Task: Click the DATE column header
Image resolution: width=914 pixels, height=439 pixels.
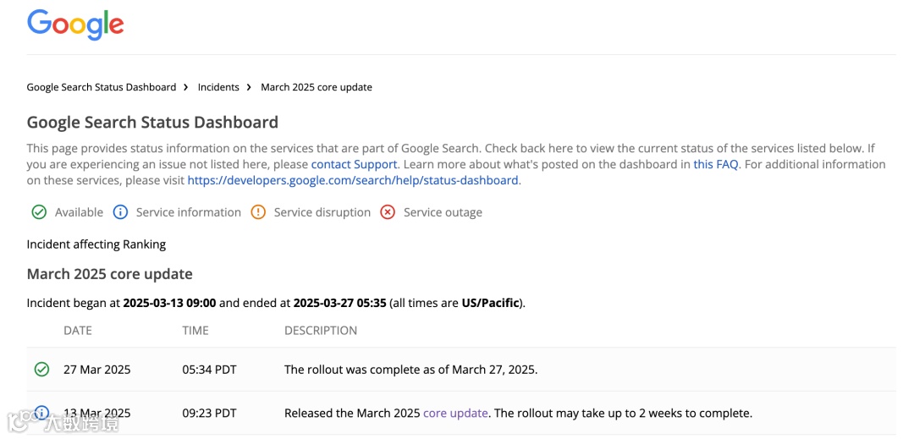Action: click(x=78, y=331)
